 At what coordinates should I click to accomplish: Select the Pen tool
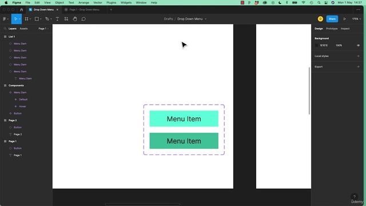(x=47, y=19)
